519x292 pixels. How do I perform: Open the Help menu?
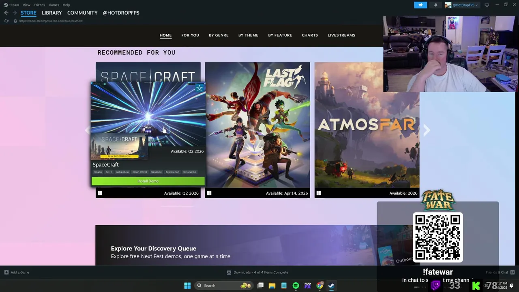66,5
